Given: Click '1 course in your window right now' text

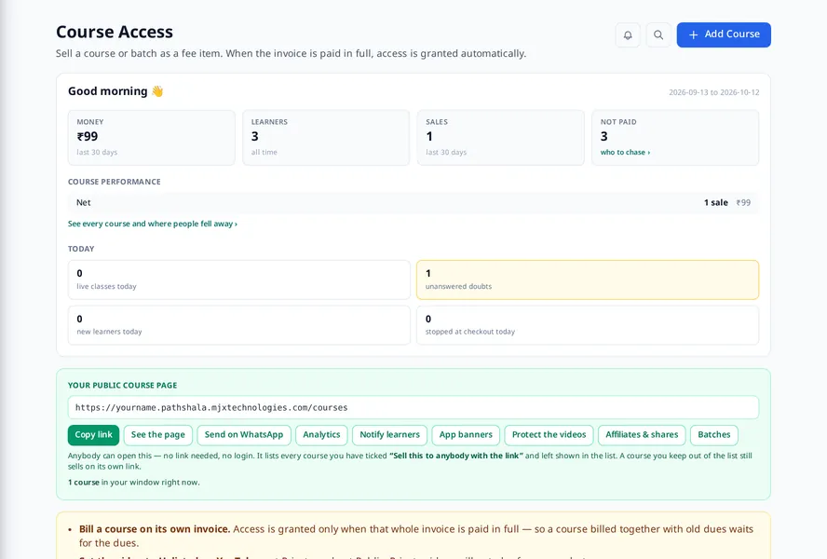Looking at the screenshot, I should pos(134,483).
